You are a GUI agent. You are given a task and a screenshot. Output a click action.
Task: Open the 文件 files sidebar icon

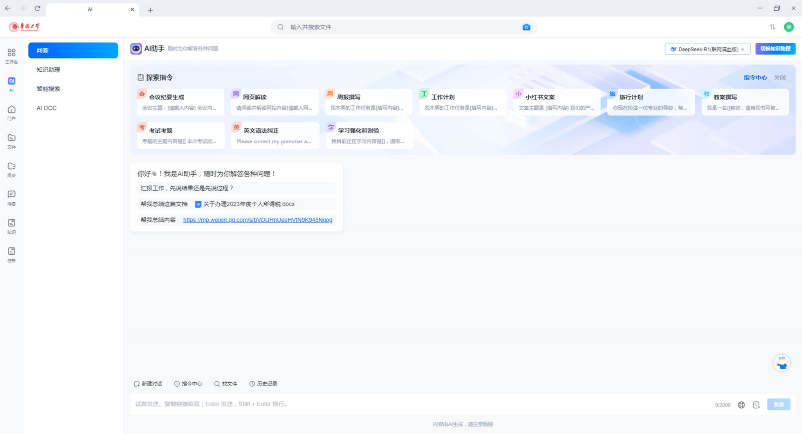[11, 141]
